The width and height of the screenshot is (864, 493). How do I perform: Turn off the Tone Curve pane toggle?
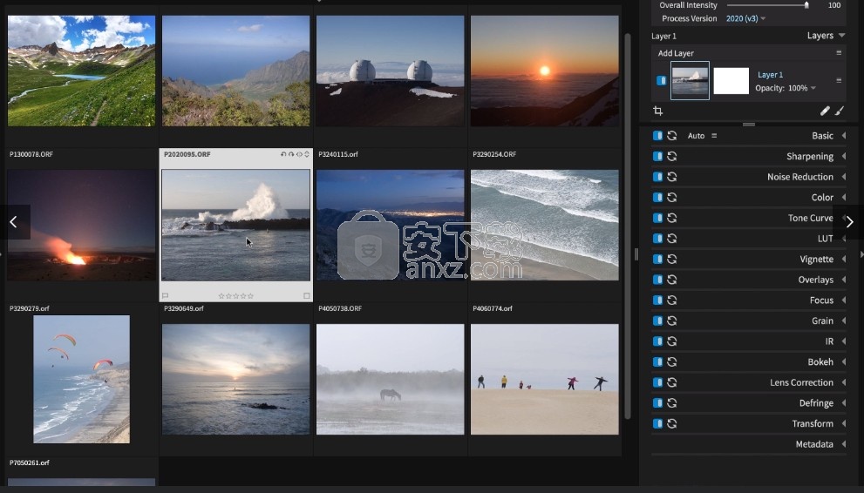[x=657, y=218]
